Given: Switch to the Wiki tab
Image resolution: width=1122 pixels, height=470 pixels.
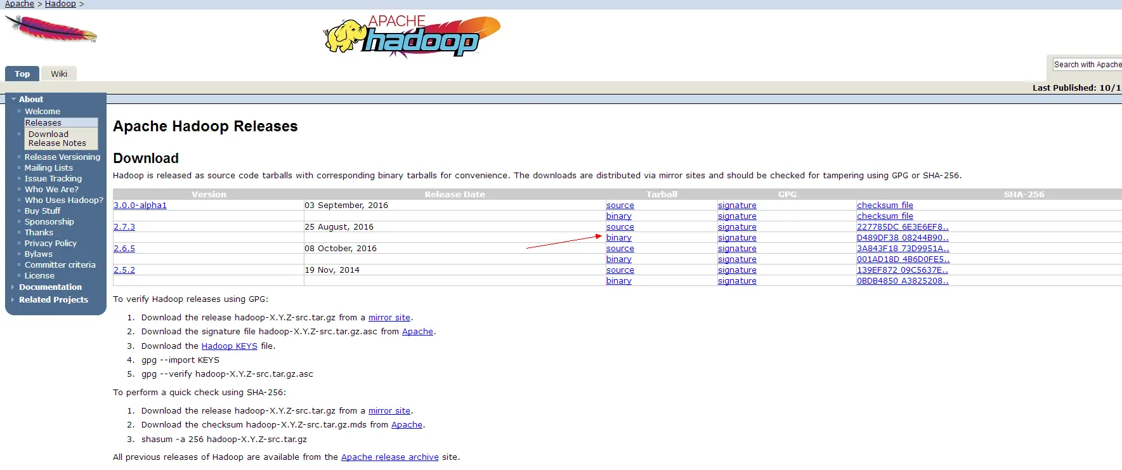Looking at the screenshot, I should 59,74.
